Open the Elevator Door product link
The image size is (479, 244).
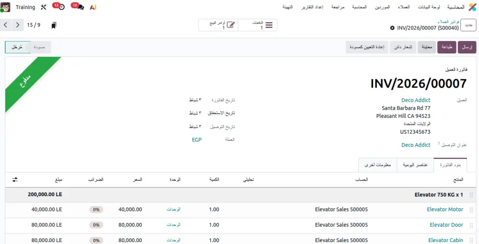point(446,225)
